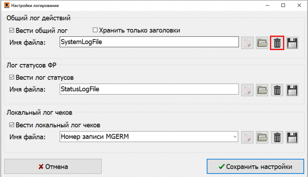Close the 'Настройки логирования' window
Image resolution: width=308 pixels, height=177 pixels.
tap(299, 5)
